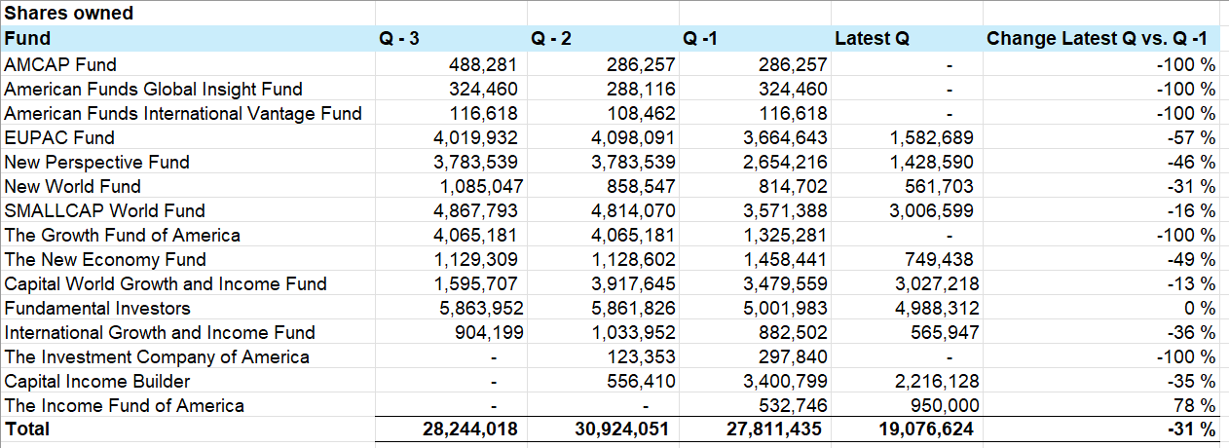The height and width of the screenshot is (448, 1229).
Task: Click Income Fund change value 78 %
Action: [x=1194, y=405]
